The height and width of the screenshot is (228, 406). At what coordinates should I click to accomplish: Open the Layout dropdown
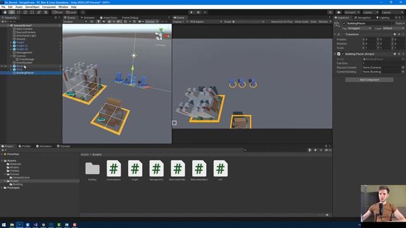pos(392,13)
